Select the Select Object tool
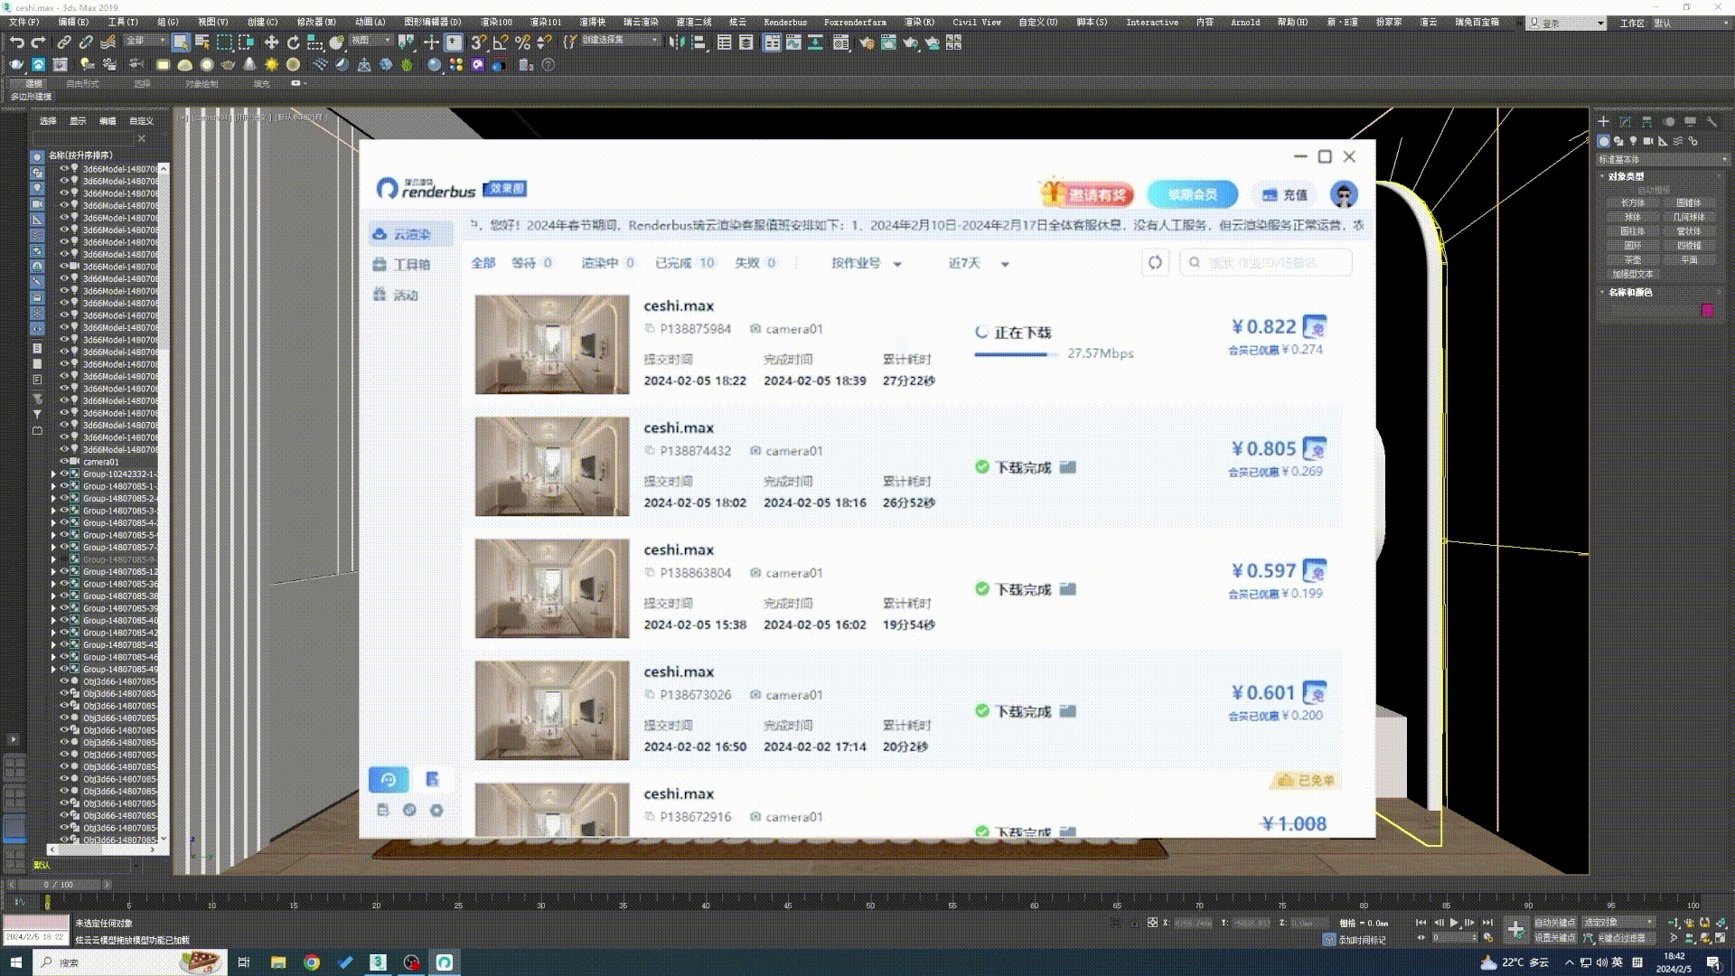The width and height of the screenshot is (1735, 976). click(x=181, y=42)
